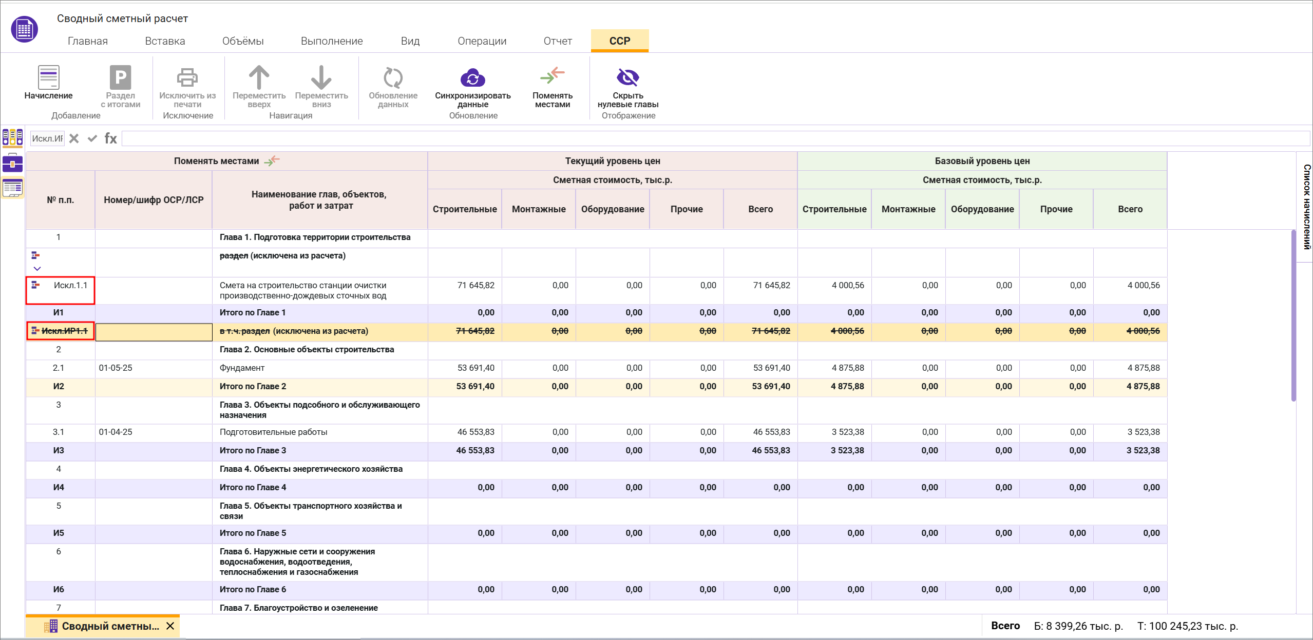Click the exclusion icon in row Искл.1.1
1313x640 pixels.
[35, 285]
